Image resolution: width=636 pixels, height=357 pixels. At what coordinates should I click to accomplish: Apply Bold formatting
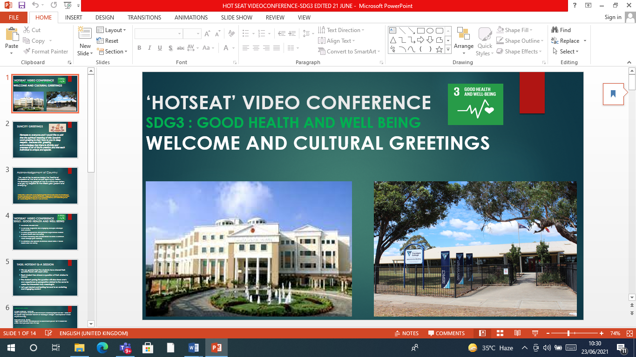point(140,48)
